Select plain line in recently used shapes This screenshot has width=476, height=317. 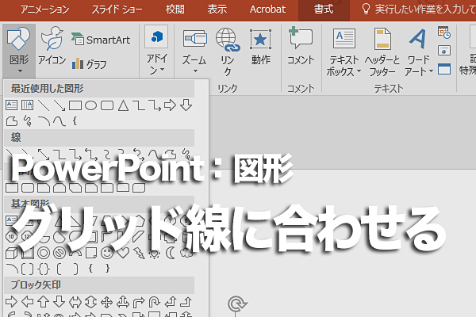click(x=44, y=105)
